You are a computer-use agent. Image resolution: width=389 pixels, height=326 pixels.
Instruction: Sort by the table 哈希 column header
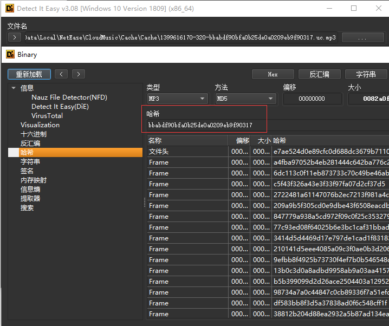(x=330, y=141)
